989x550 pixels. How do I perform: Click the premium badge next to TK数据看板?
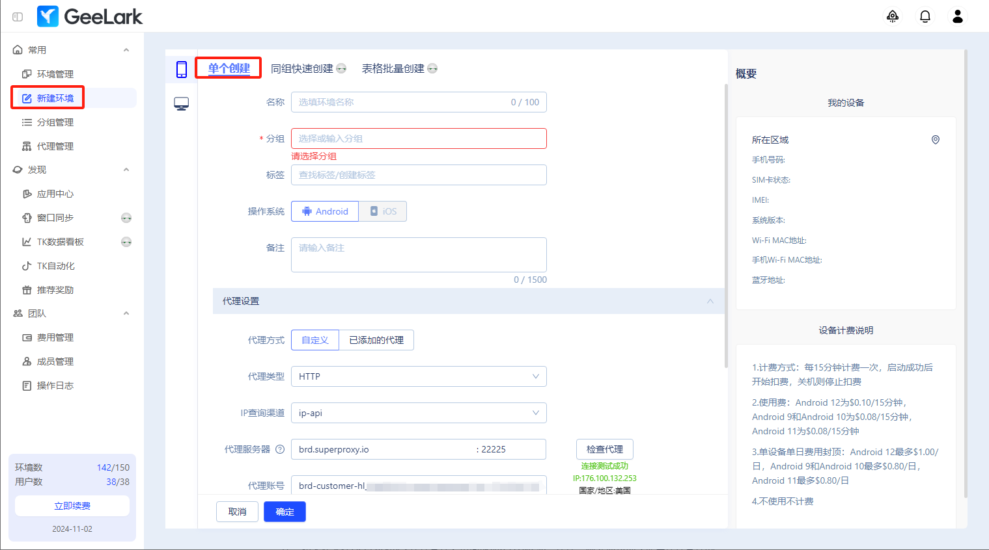click(126, 242)
